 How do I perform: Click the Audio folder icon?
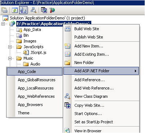tap(26, 64)
